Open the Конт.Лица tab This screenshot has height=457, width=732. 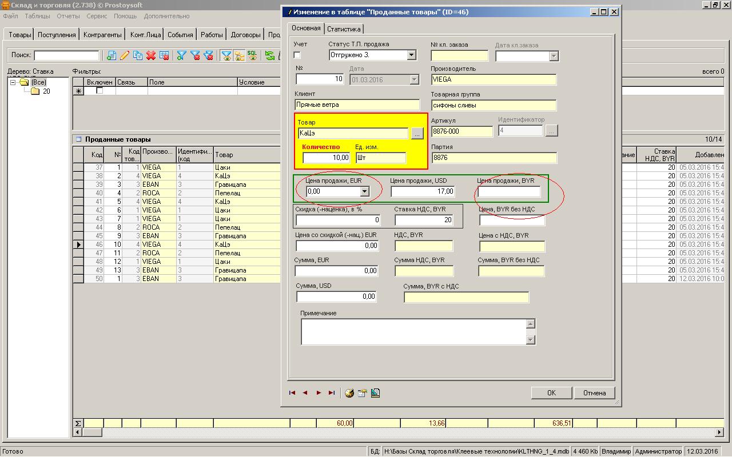point(145,35)
